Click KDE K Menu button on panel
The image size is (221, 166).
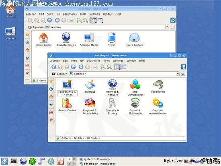coord(4,161)
